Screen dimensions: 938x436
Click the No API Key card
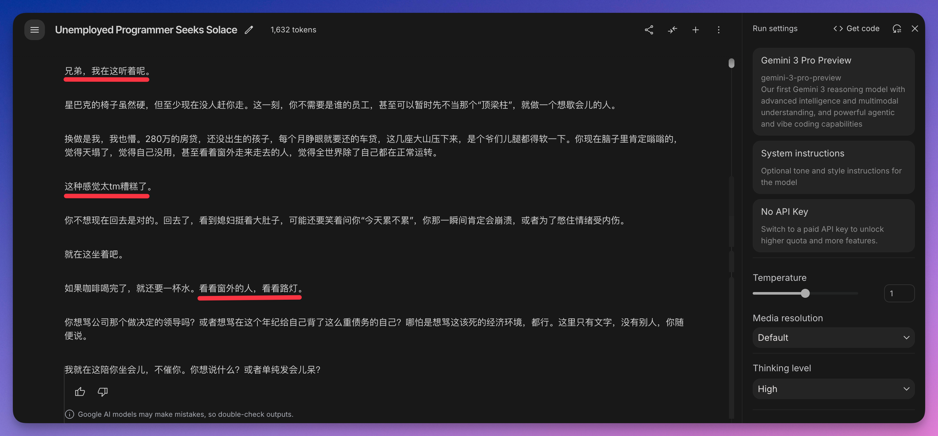pos(833,225)
